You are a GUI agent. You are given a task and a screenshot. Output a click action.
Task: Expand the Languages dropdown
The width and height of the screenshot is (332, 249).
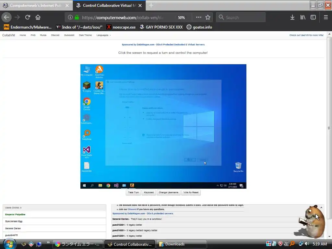click(103, 35)
